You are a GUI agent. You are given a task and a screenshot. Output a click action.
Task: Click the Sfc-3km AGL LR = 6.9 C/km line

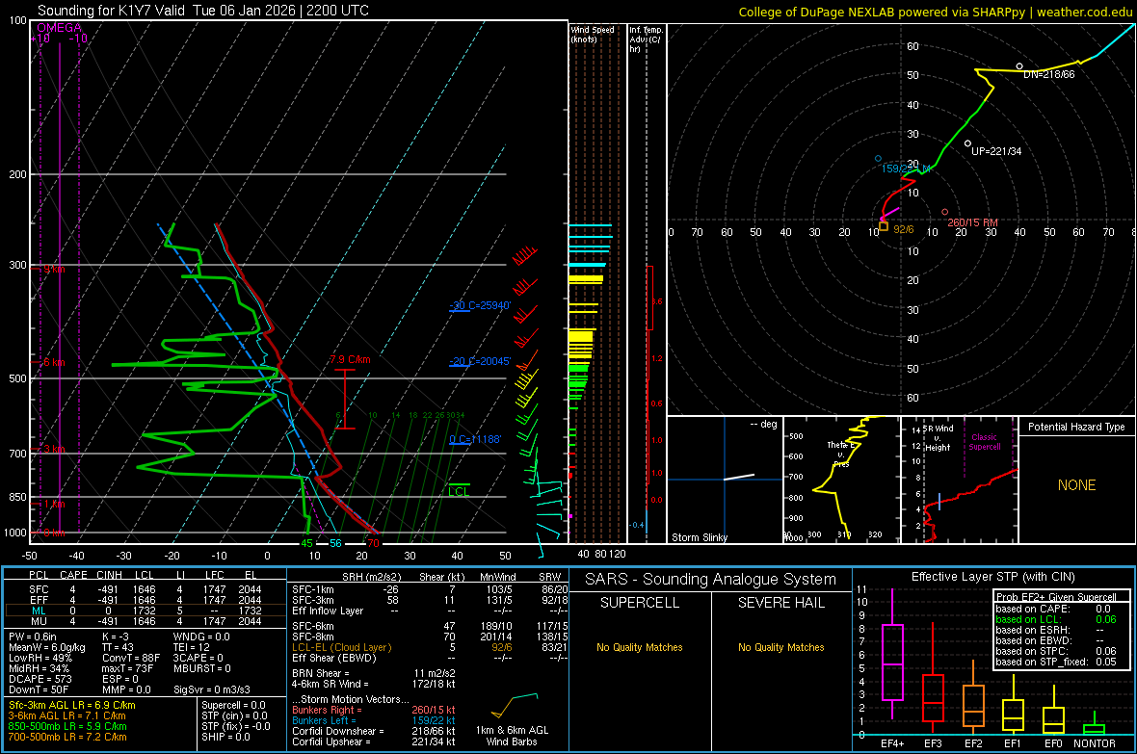click(72, 705)
